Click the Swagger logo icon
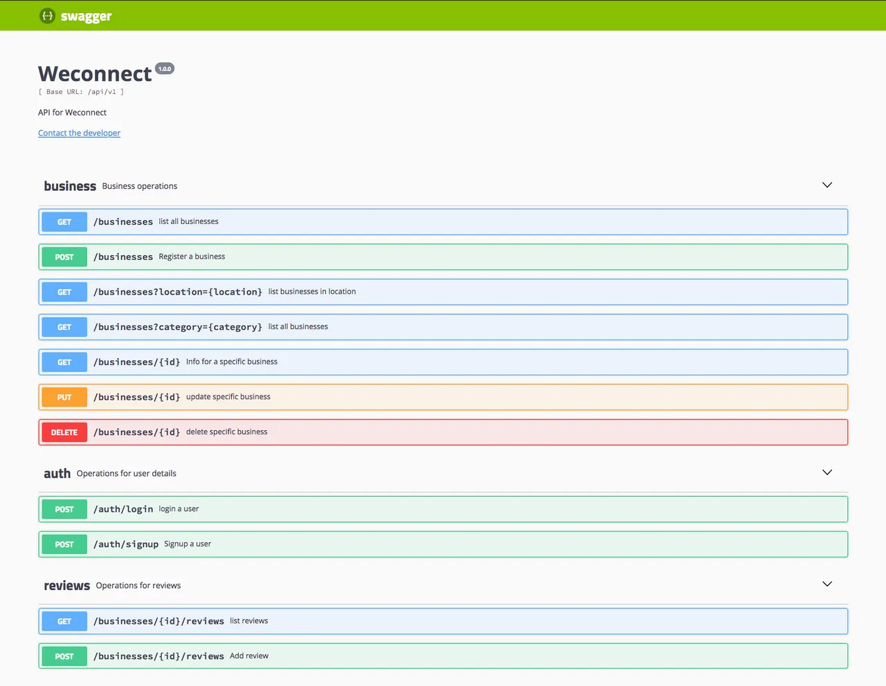 click(x=47, y=15)
